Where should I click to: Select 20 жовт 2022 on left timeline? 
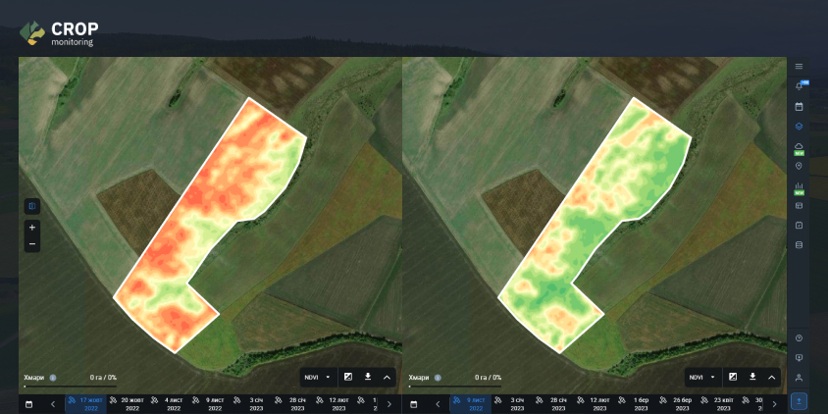[128, 404]
